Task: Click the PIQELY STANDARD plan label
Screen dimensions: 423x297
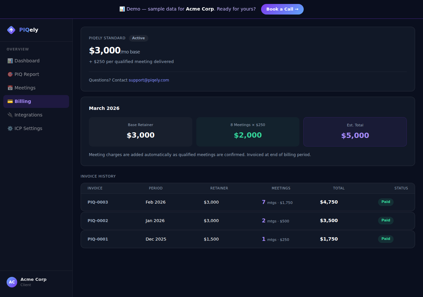Action: point(107,38)
